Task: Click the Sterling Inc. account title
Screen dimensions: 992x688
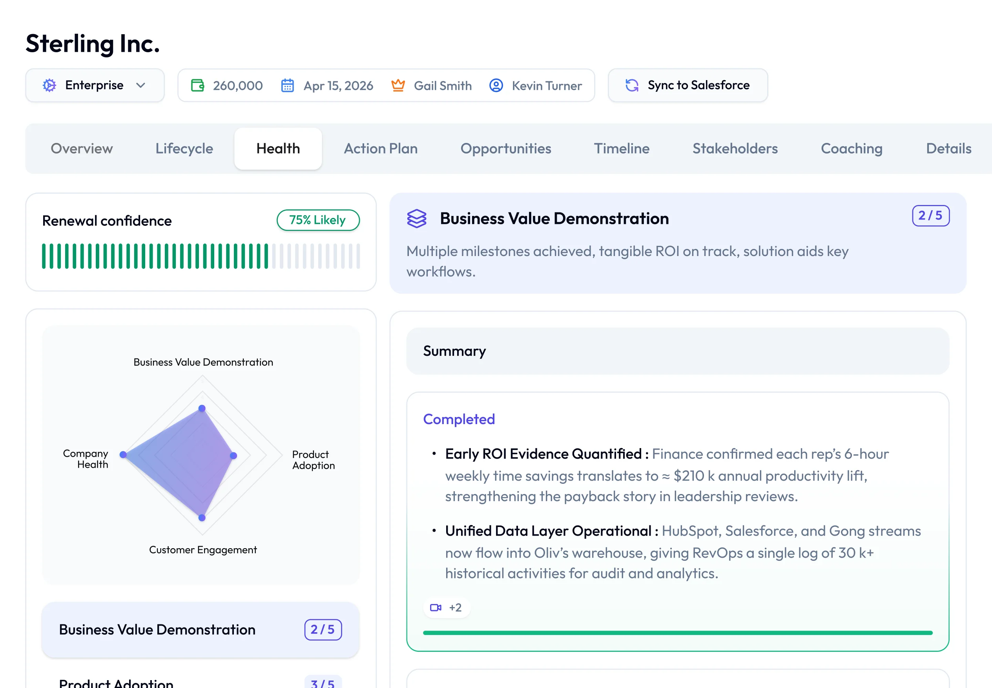Action: click(93, 44)
